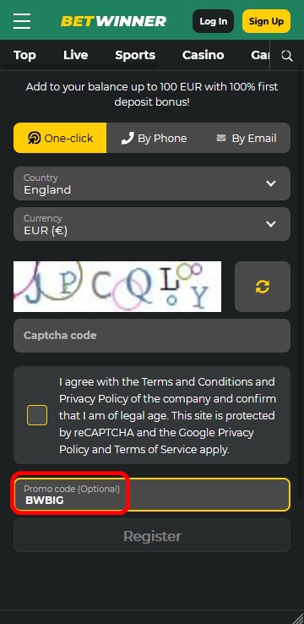Click the resize grip in bottom corner

297,617
